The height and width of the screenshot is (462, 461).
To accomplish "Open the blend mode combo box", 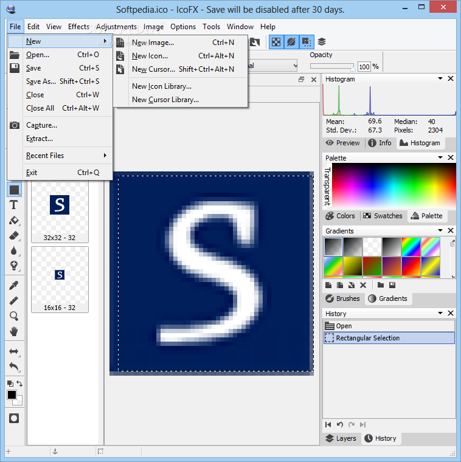I will pyautogui.click(x=272, y=66).
